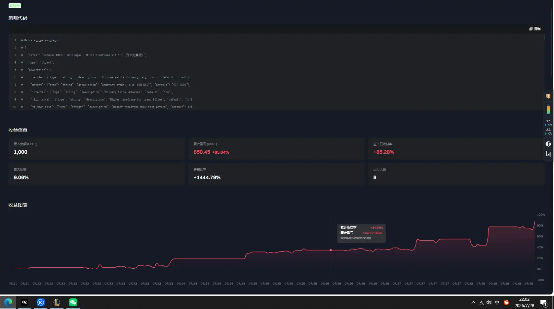Open the volume tray icon
The height and width of the screenshot is (309, 554).
[489, 302]
